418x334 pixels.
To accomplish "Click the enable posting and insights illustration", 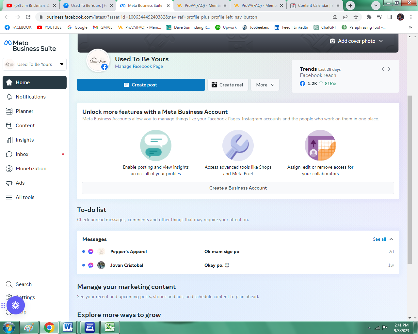I will [x=156, y=145].
